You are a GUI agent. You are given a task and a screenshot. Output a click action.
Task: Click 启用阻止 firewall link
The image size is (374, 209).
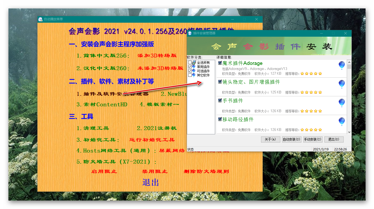click(x=104, y=171)
